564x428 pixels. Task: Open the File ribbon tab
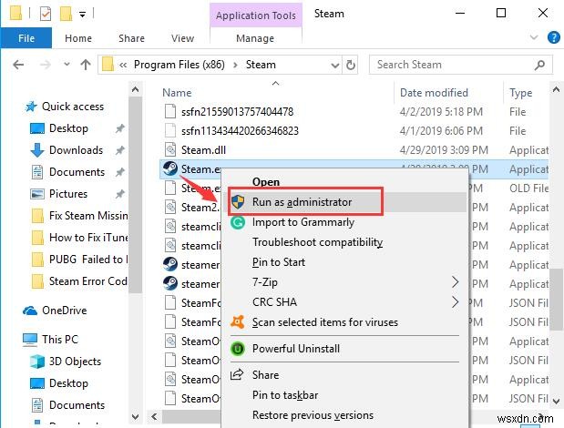point(26,38)
